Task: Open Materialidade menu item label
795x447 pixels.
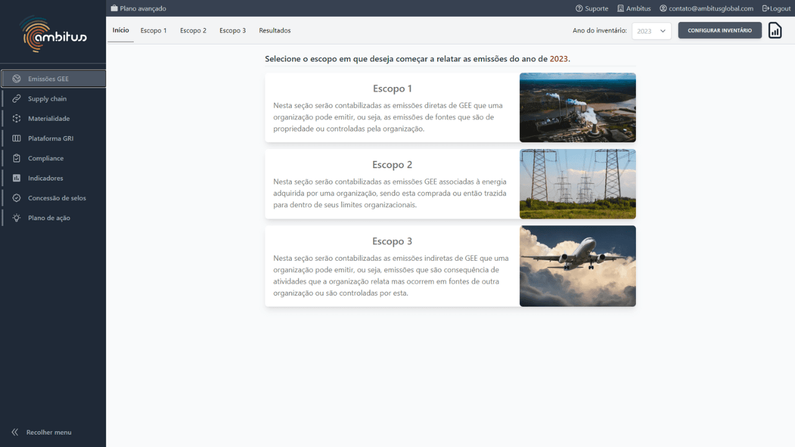Action: [48, 119]
